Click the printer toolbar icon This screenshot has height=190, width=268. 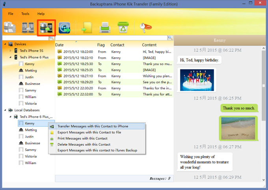point(105,28)
